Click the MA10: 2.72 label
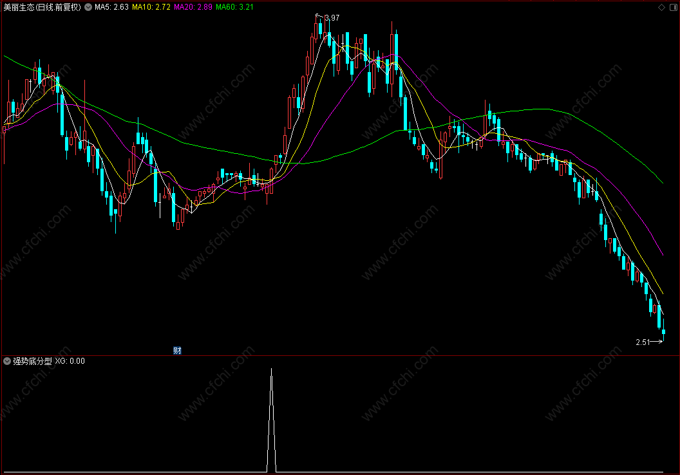 point(151,7)
